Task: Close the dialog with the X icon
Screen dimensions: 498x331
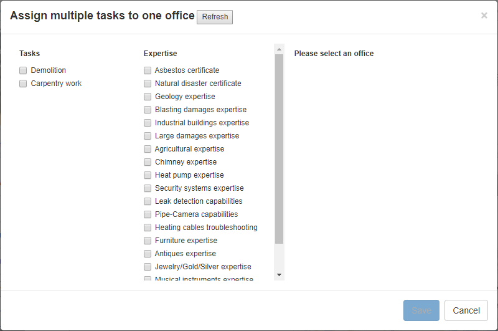Action: click(484, 16)
